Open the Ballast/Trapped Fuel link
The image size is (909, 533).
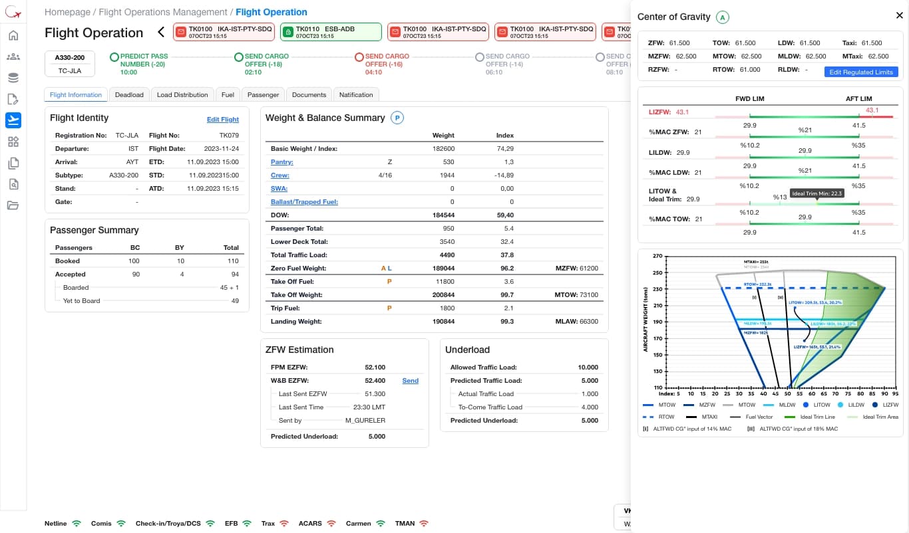pyautogui.click(x=304, y=202)
